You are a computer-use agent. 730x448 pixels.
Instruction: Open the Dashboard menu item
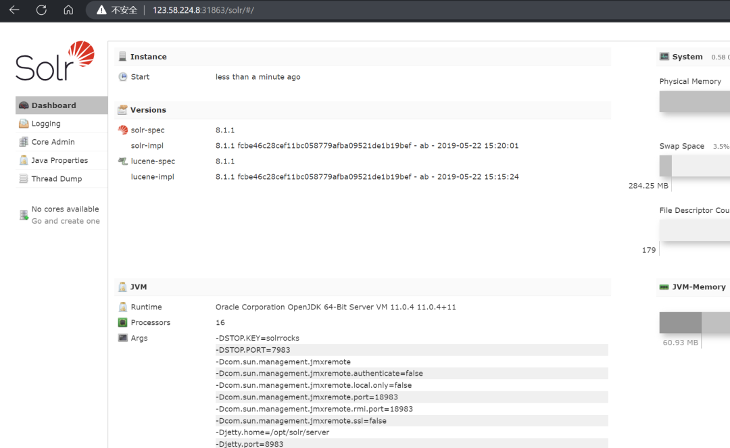(62, 105)
